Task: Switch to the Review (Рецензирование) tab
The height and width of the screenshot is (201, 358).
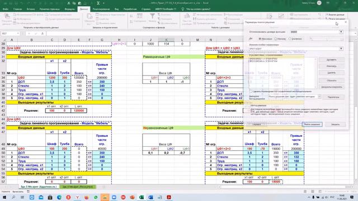Action: (x=101, y=9)
